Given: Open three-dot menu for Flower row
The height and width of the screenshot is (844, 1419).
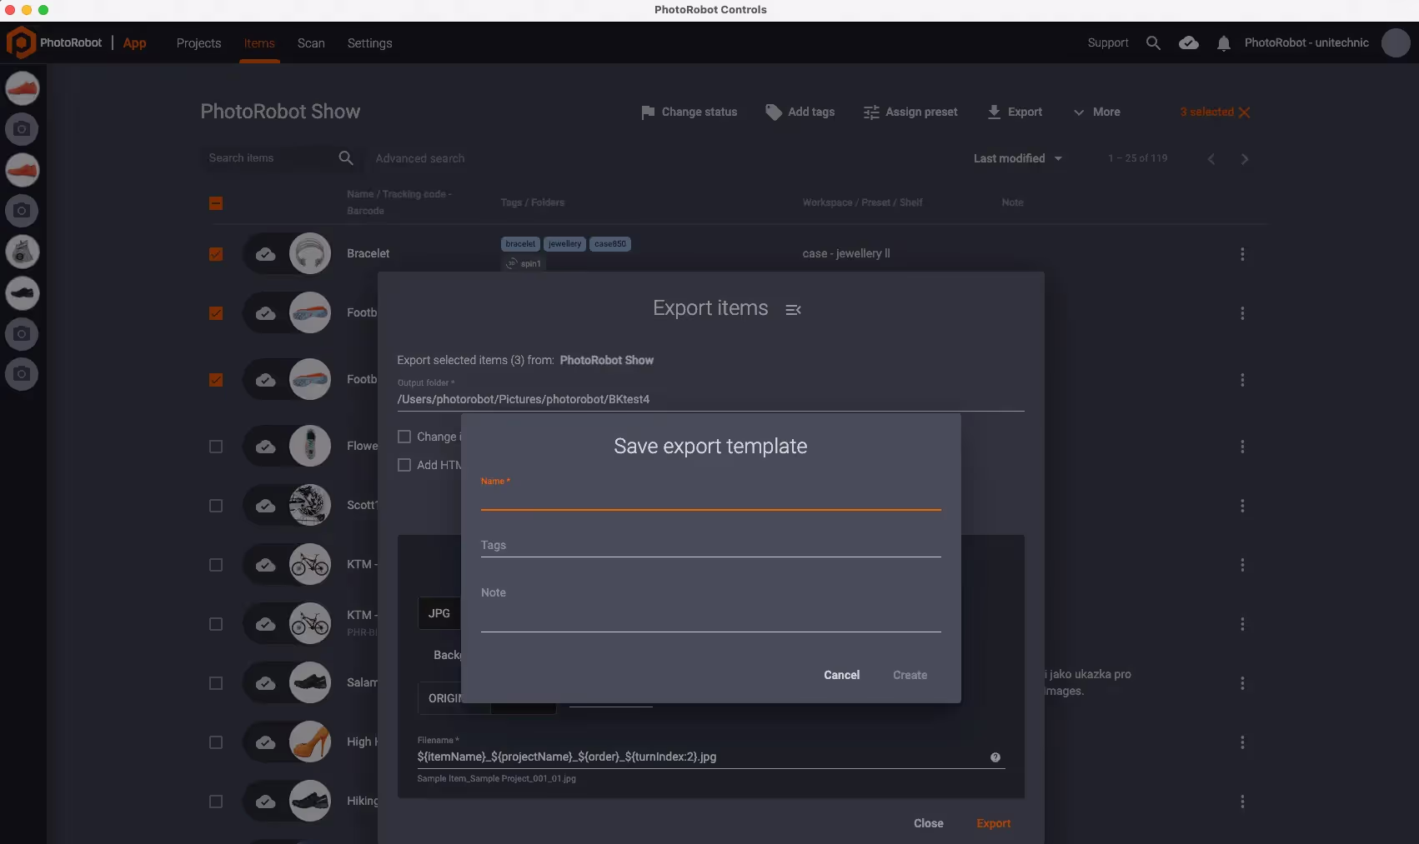Looking at the screenshot, I should point(1242,447).
